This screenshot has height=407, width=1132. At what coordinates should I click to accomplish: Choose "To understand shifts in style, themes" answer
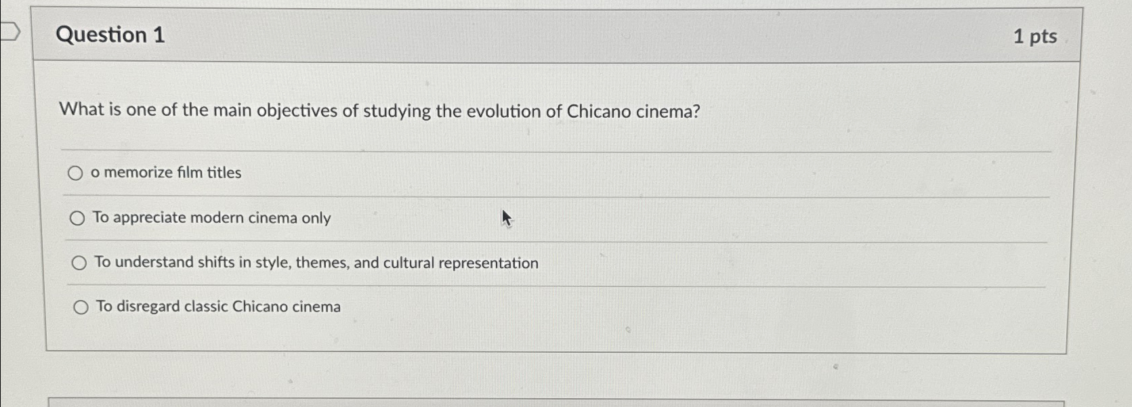[x=316, y=263]
